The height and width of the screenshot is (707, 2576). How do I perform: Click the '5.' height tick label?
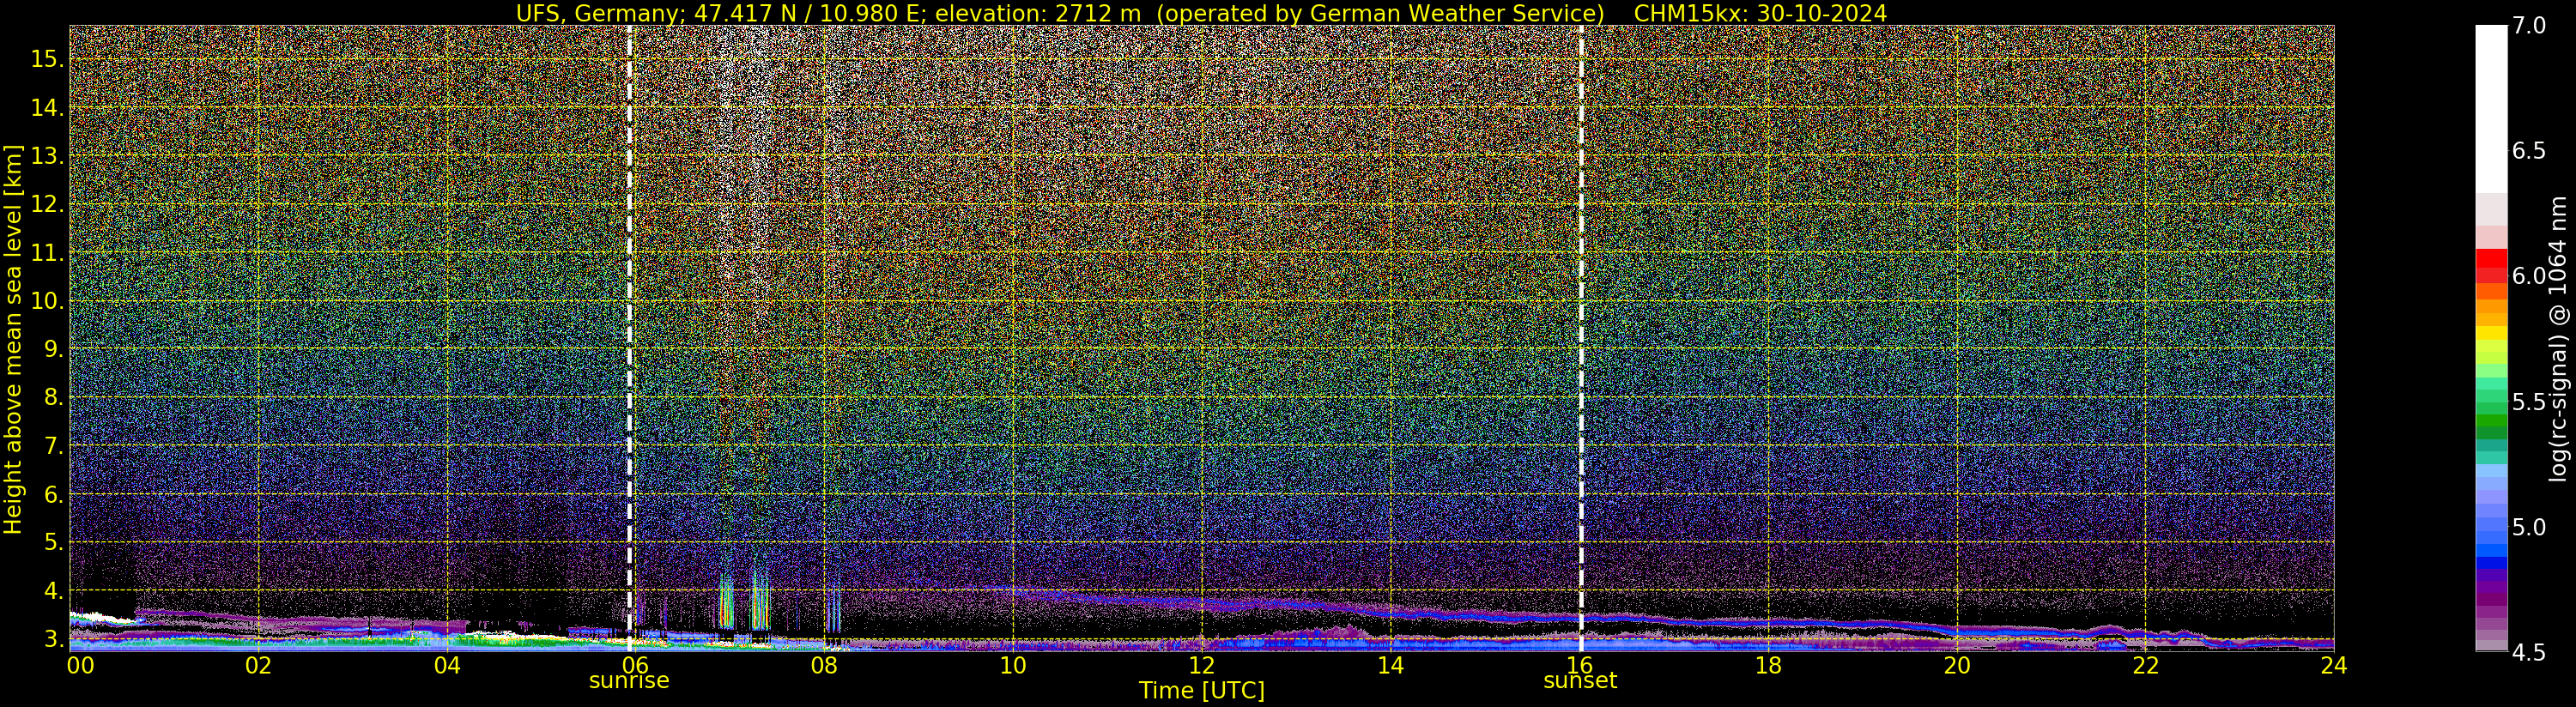pyautogui.click(x=53, y=542)
